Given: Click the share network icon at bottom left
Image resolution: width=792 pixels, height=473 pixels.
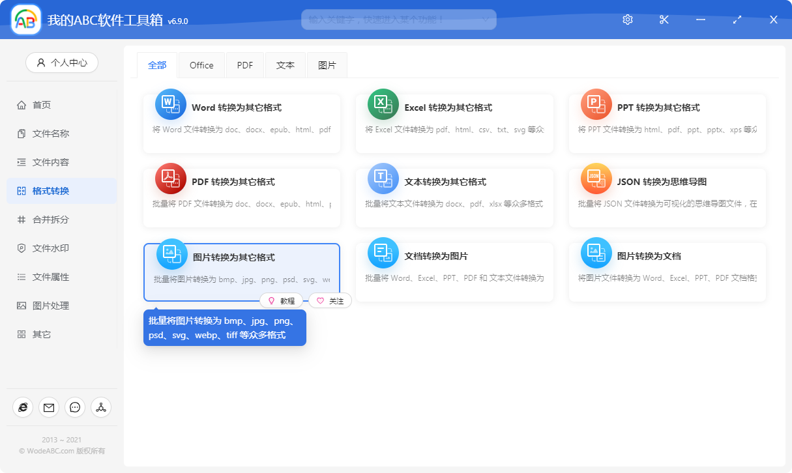Looking at the screenshot, I should (101, 407).
